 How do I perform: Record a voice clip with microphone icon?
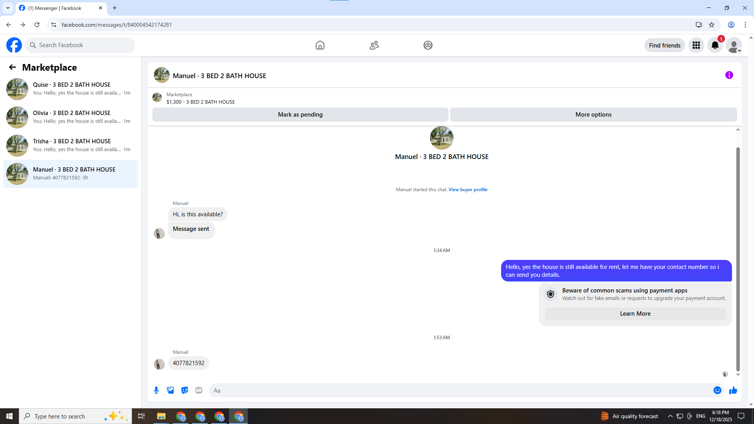(156, 390)
